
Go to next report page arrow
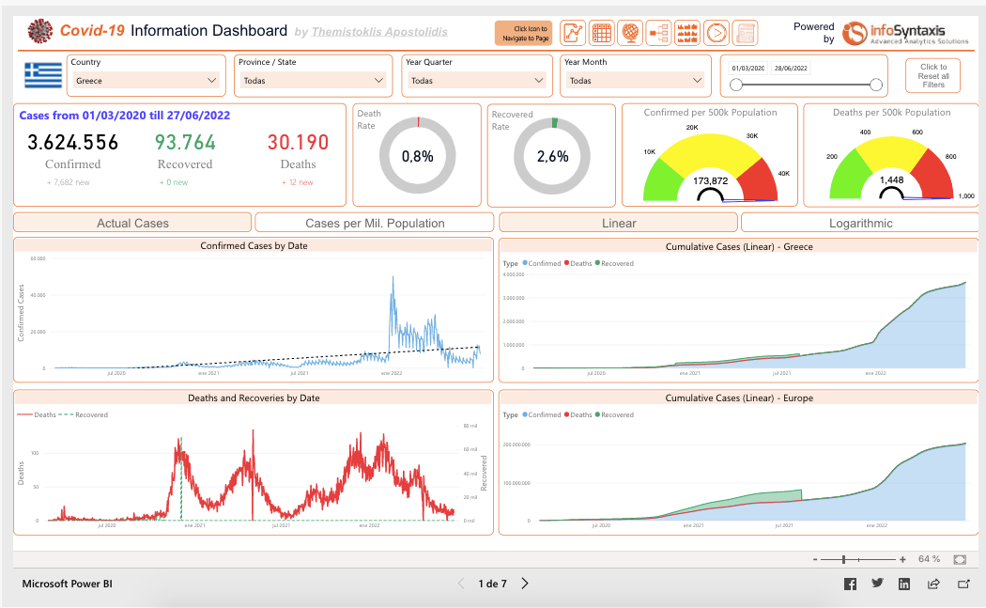point(524,583)
